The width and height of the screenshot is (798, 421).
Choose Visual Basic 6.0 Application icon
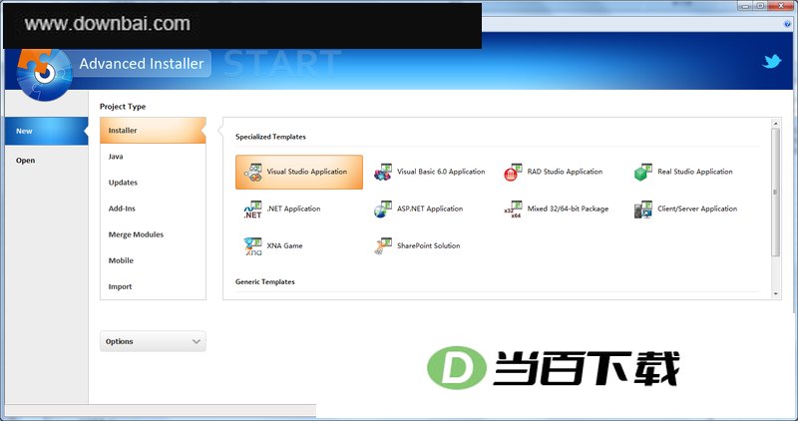pyautogui.click(x=383, y=172)
